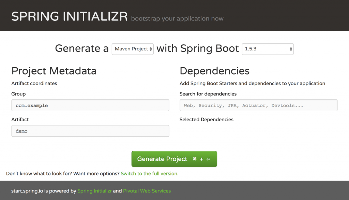Click the SPRING INITIALIZR header title

70,16
